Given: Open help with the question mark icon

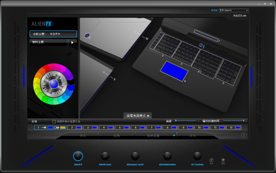Looking at the screenshot, I should [244, 135].
